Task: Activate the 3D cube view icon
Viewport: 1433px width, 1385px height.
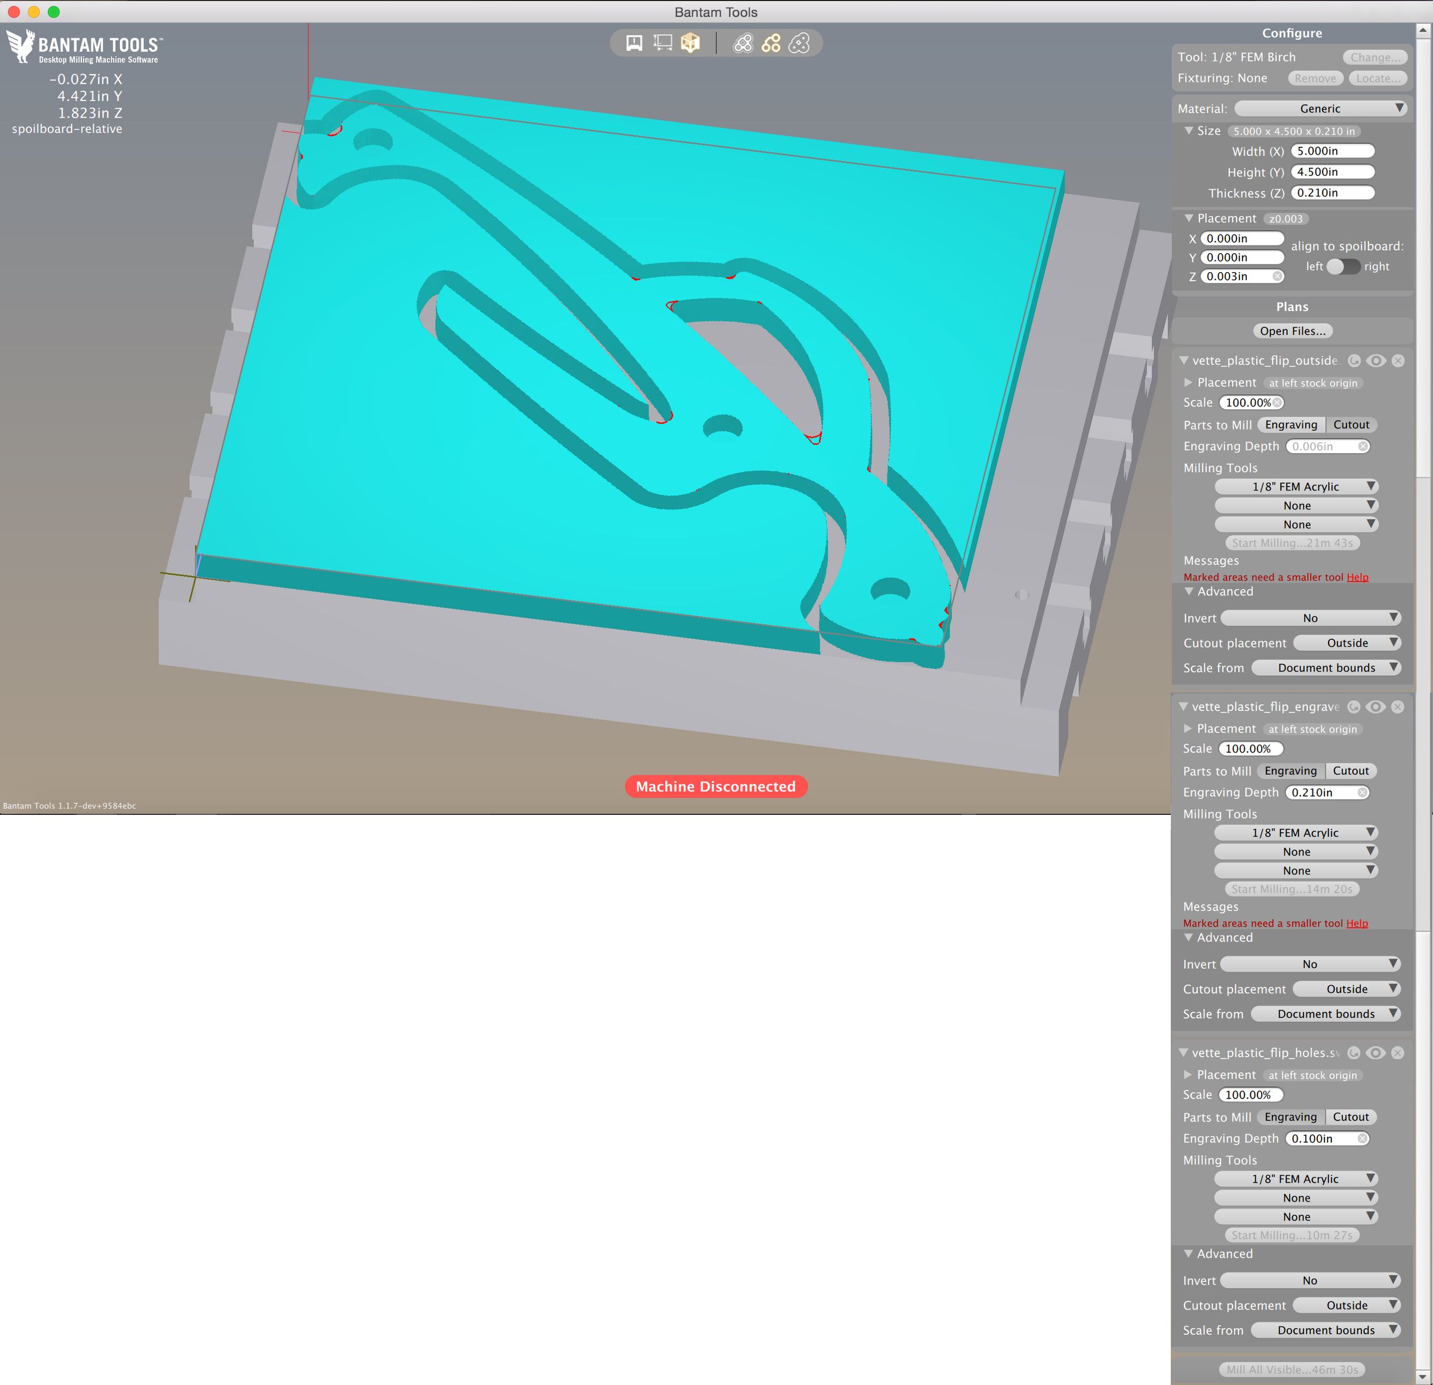Action: [x=690, y=43]
